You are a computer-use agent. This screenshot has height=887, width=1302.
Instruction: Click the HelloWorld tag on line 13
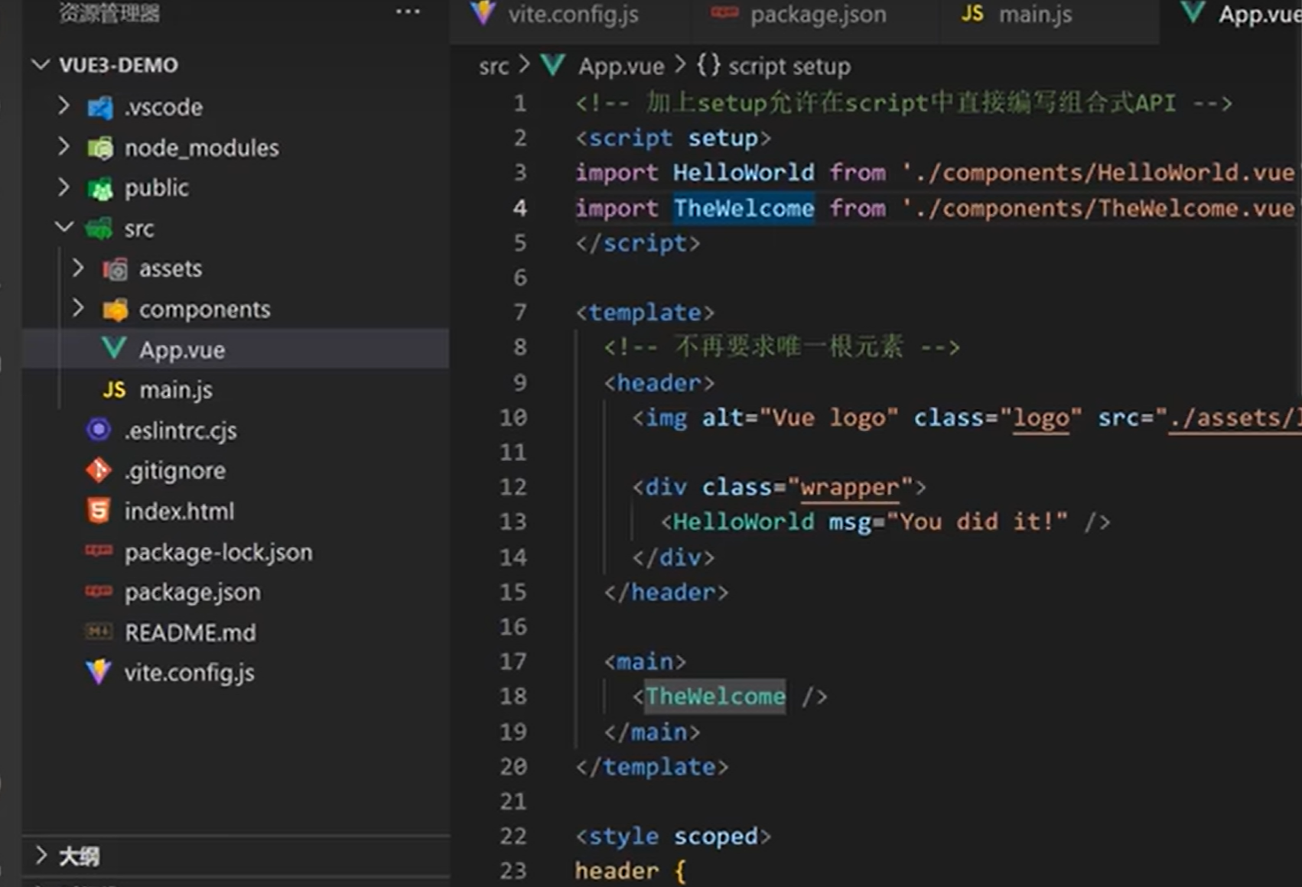744,522
